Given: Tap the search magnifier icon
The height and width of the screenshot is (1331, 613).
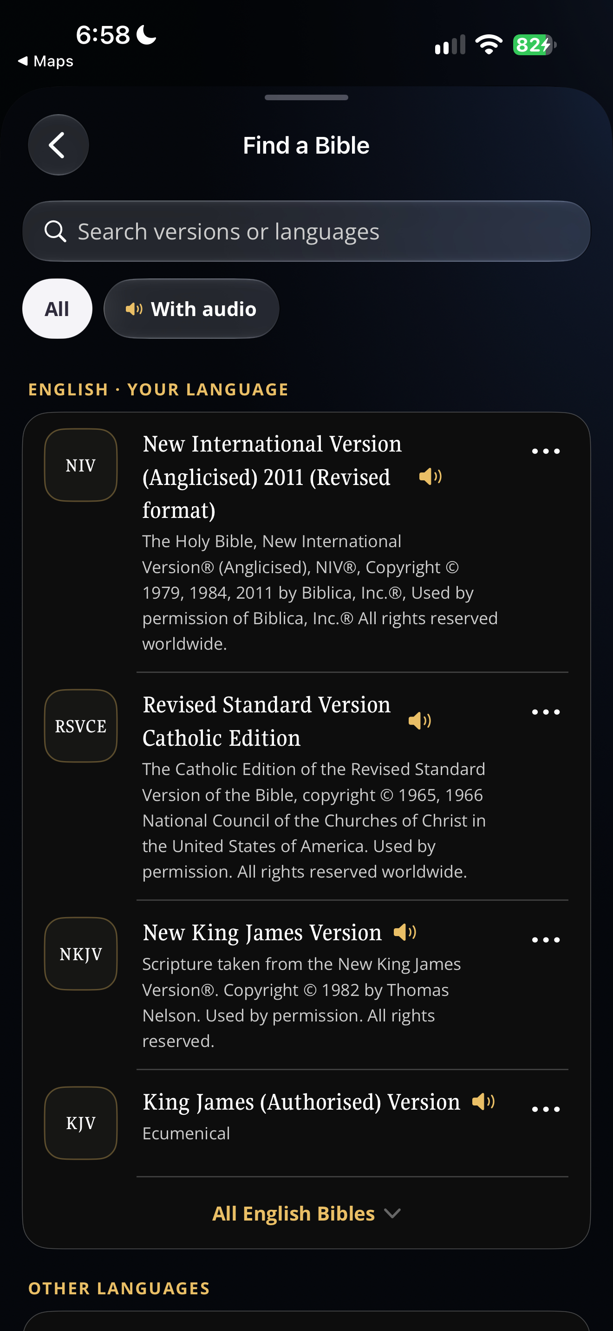Looking at the screenshot, I should [55, 232].
